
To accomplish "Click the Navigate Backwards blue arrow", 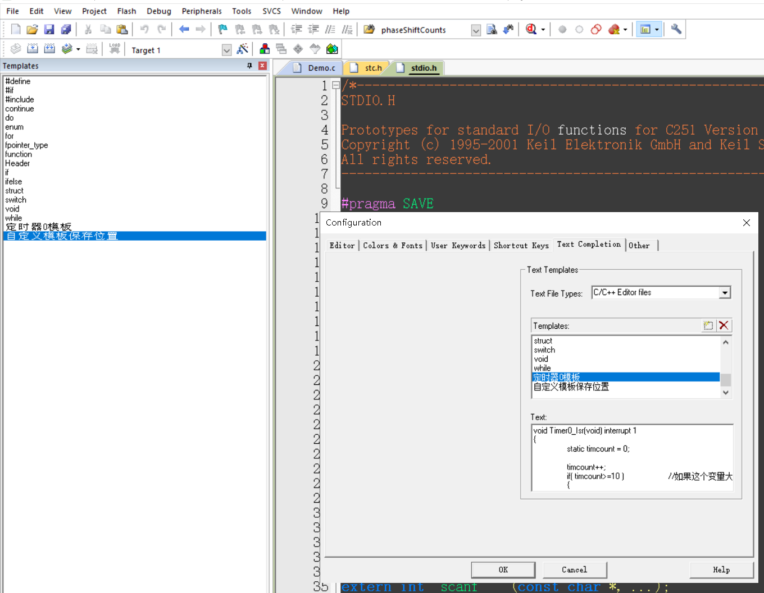I will (x=184, y=29).
